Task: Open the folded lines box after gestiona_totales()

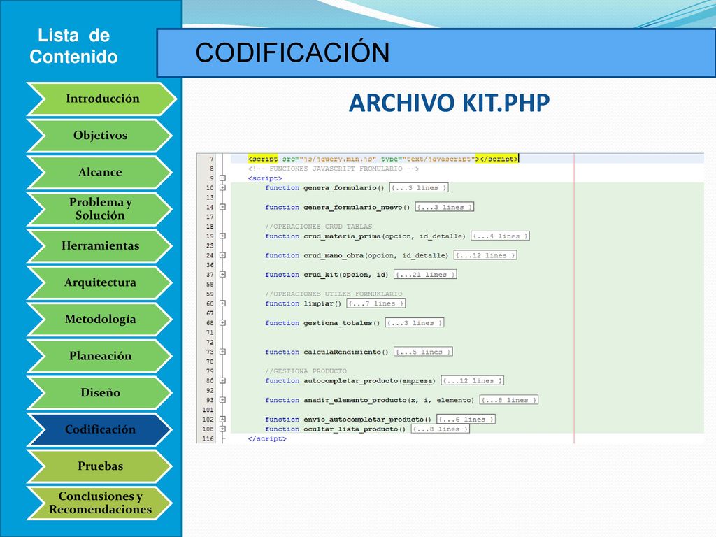Action: [x=415, y=323]
